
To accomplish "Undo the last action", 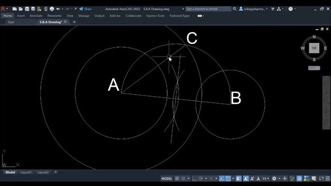I will [58, 9].
